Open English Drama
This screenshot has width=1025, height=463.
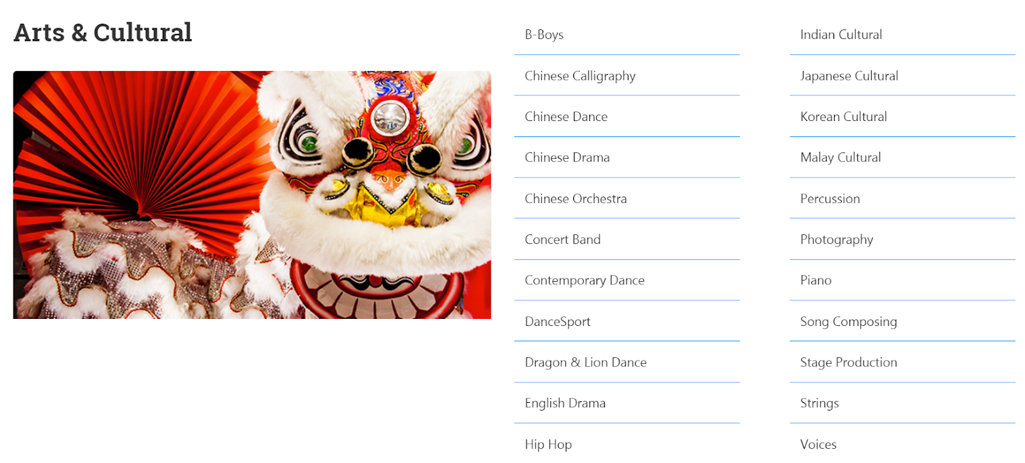point(565,403)
